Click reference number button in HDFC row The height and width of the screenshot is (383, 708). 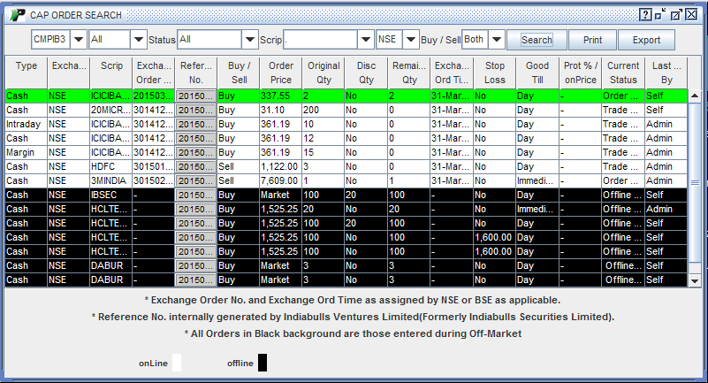click(x=195, y=166)
